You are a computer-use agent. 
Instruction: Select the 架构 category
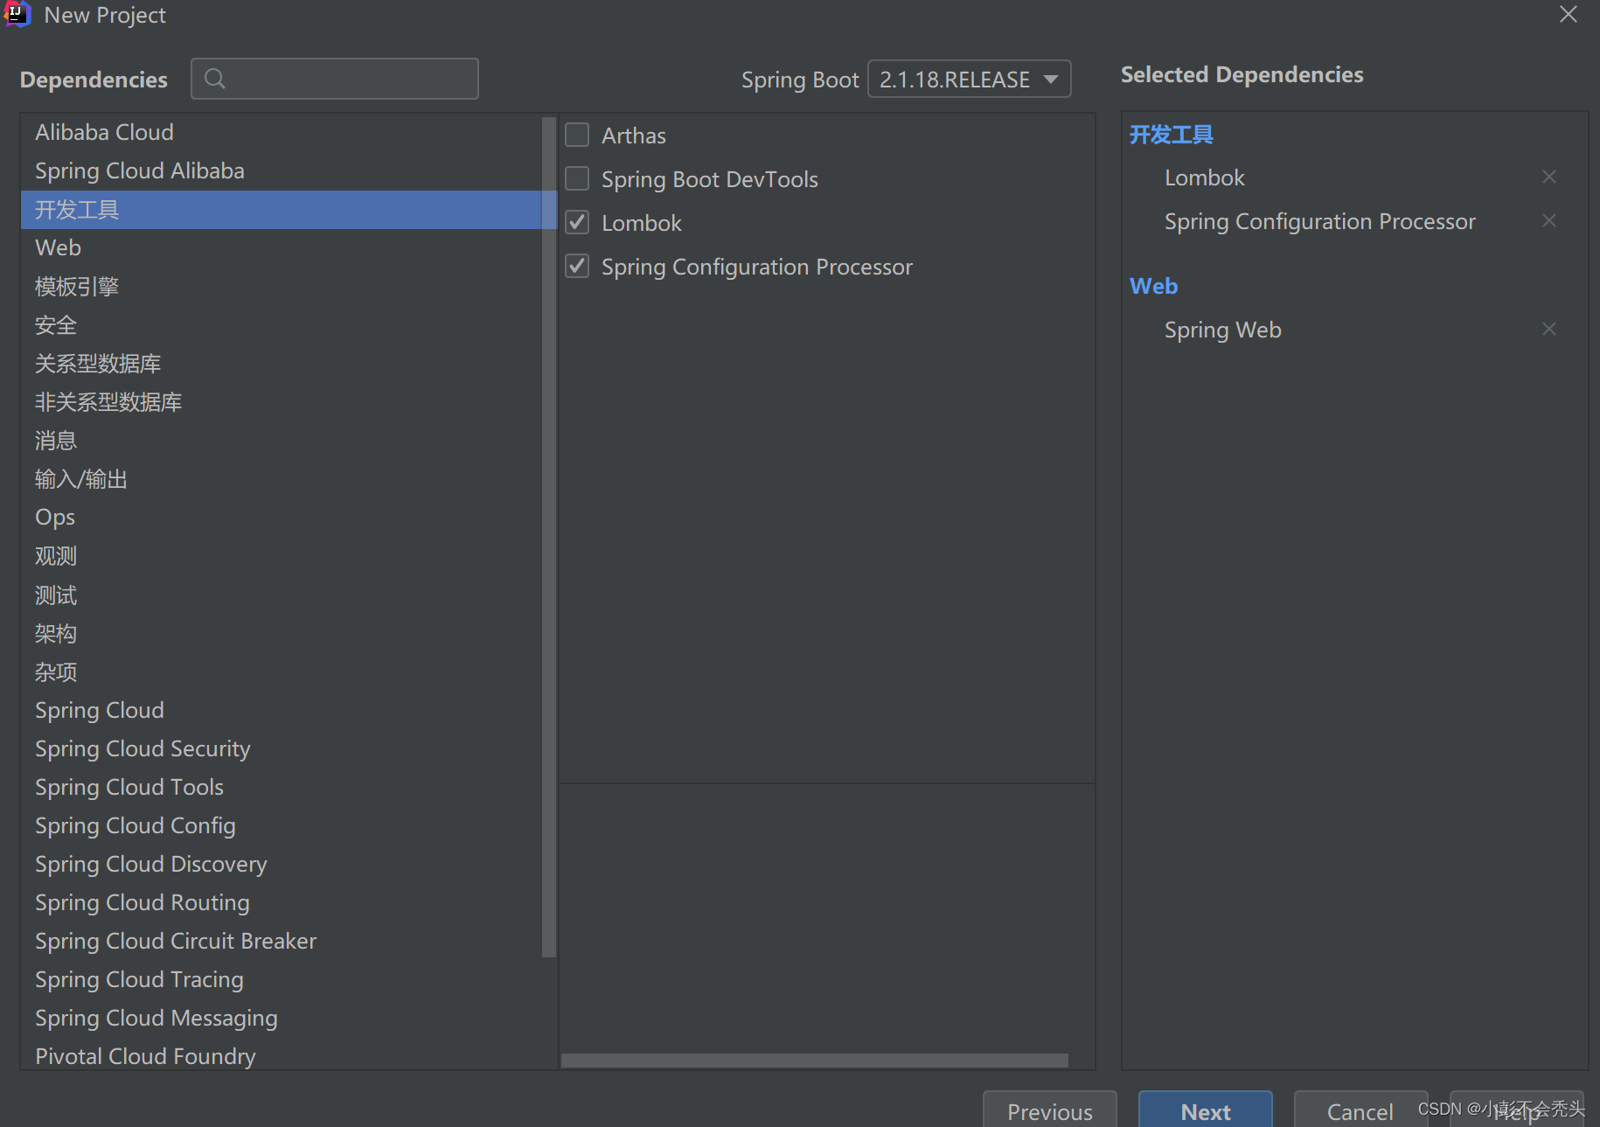coord(282,633)
